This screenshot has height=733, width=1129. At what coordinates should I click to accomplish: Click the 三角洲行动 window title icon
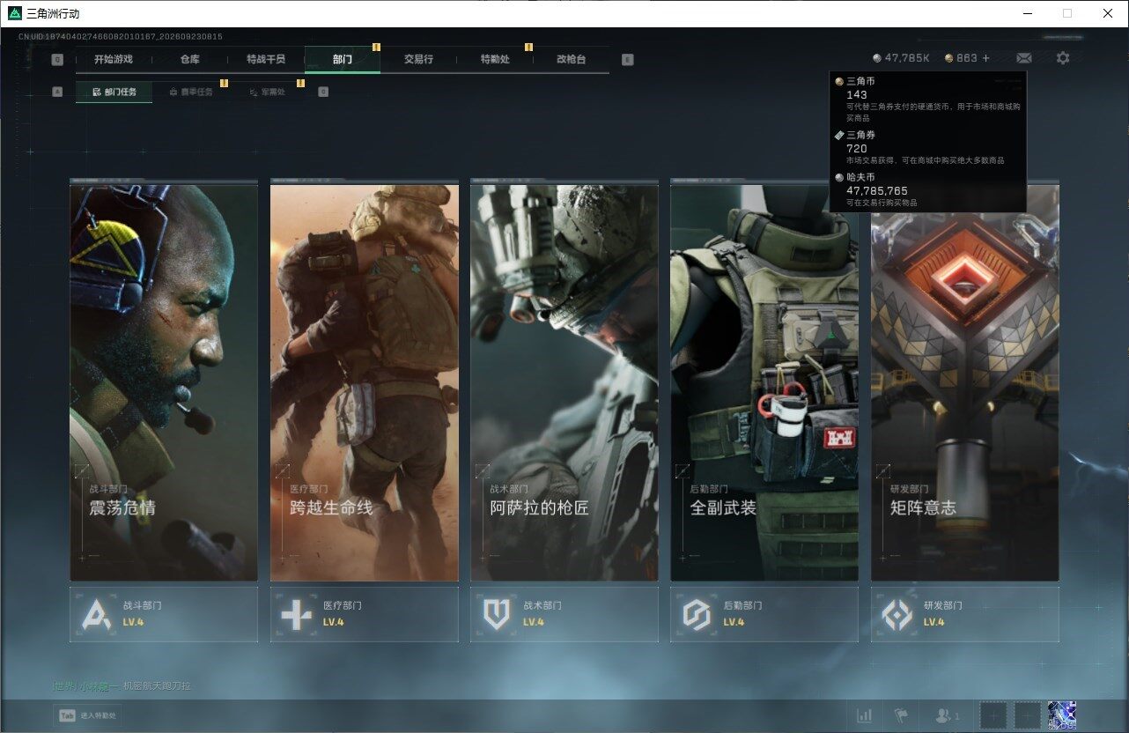tap(15, 13)
